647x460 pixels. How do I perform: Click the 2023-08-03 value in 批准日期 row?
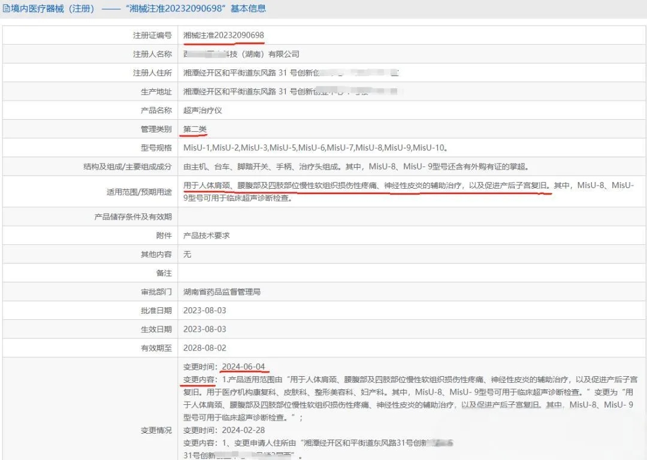click(205, 310)
